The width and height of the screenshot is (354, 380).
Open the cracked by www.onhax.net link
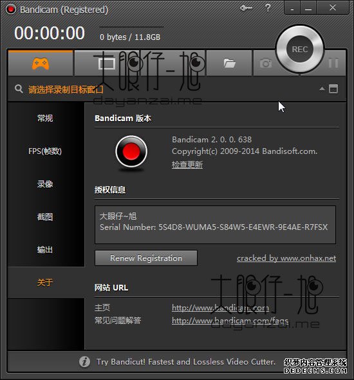pyautogui.click(x=286, y=258)
